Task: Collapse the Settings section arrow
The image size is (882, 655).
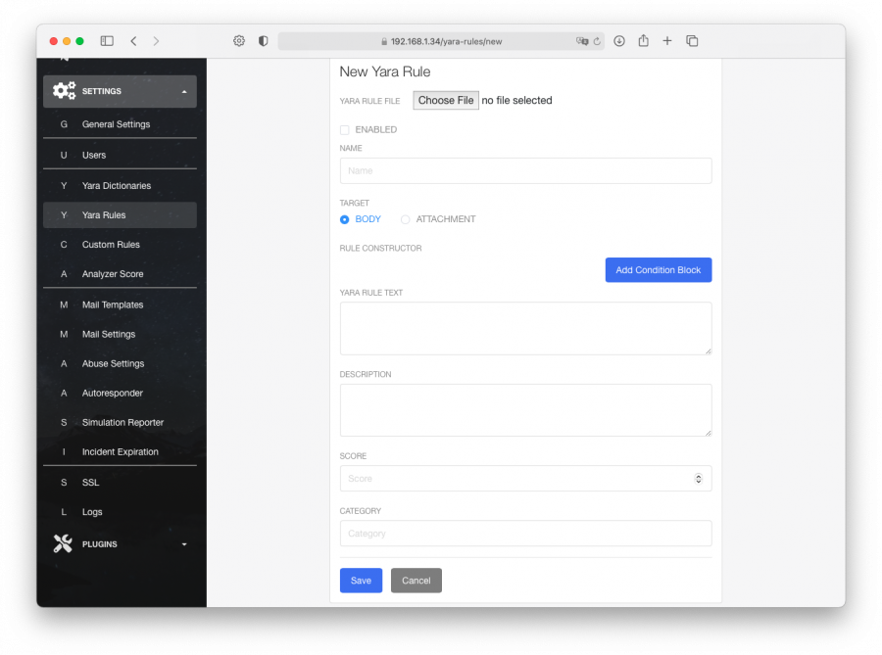Action: pos(184,92)
